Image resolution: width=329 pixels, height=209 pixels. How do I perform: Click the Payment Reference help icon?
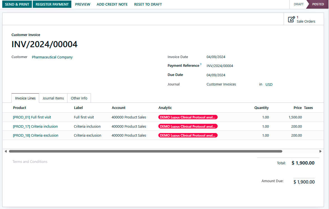point(201,64)
